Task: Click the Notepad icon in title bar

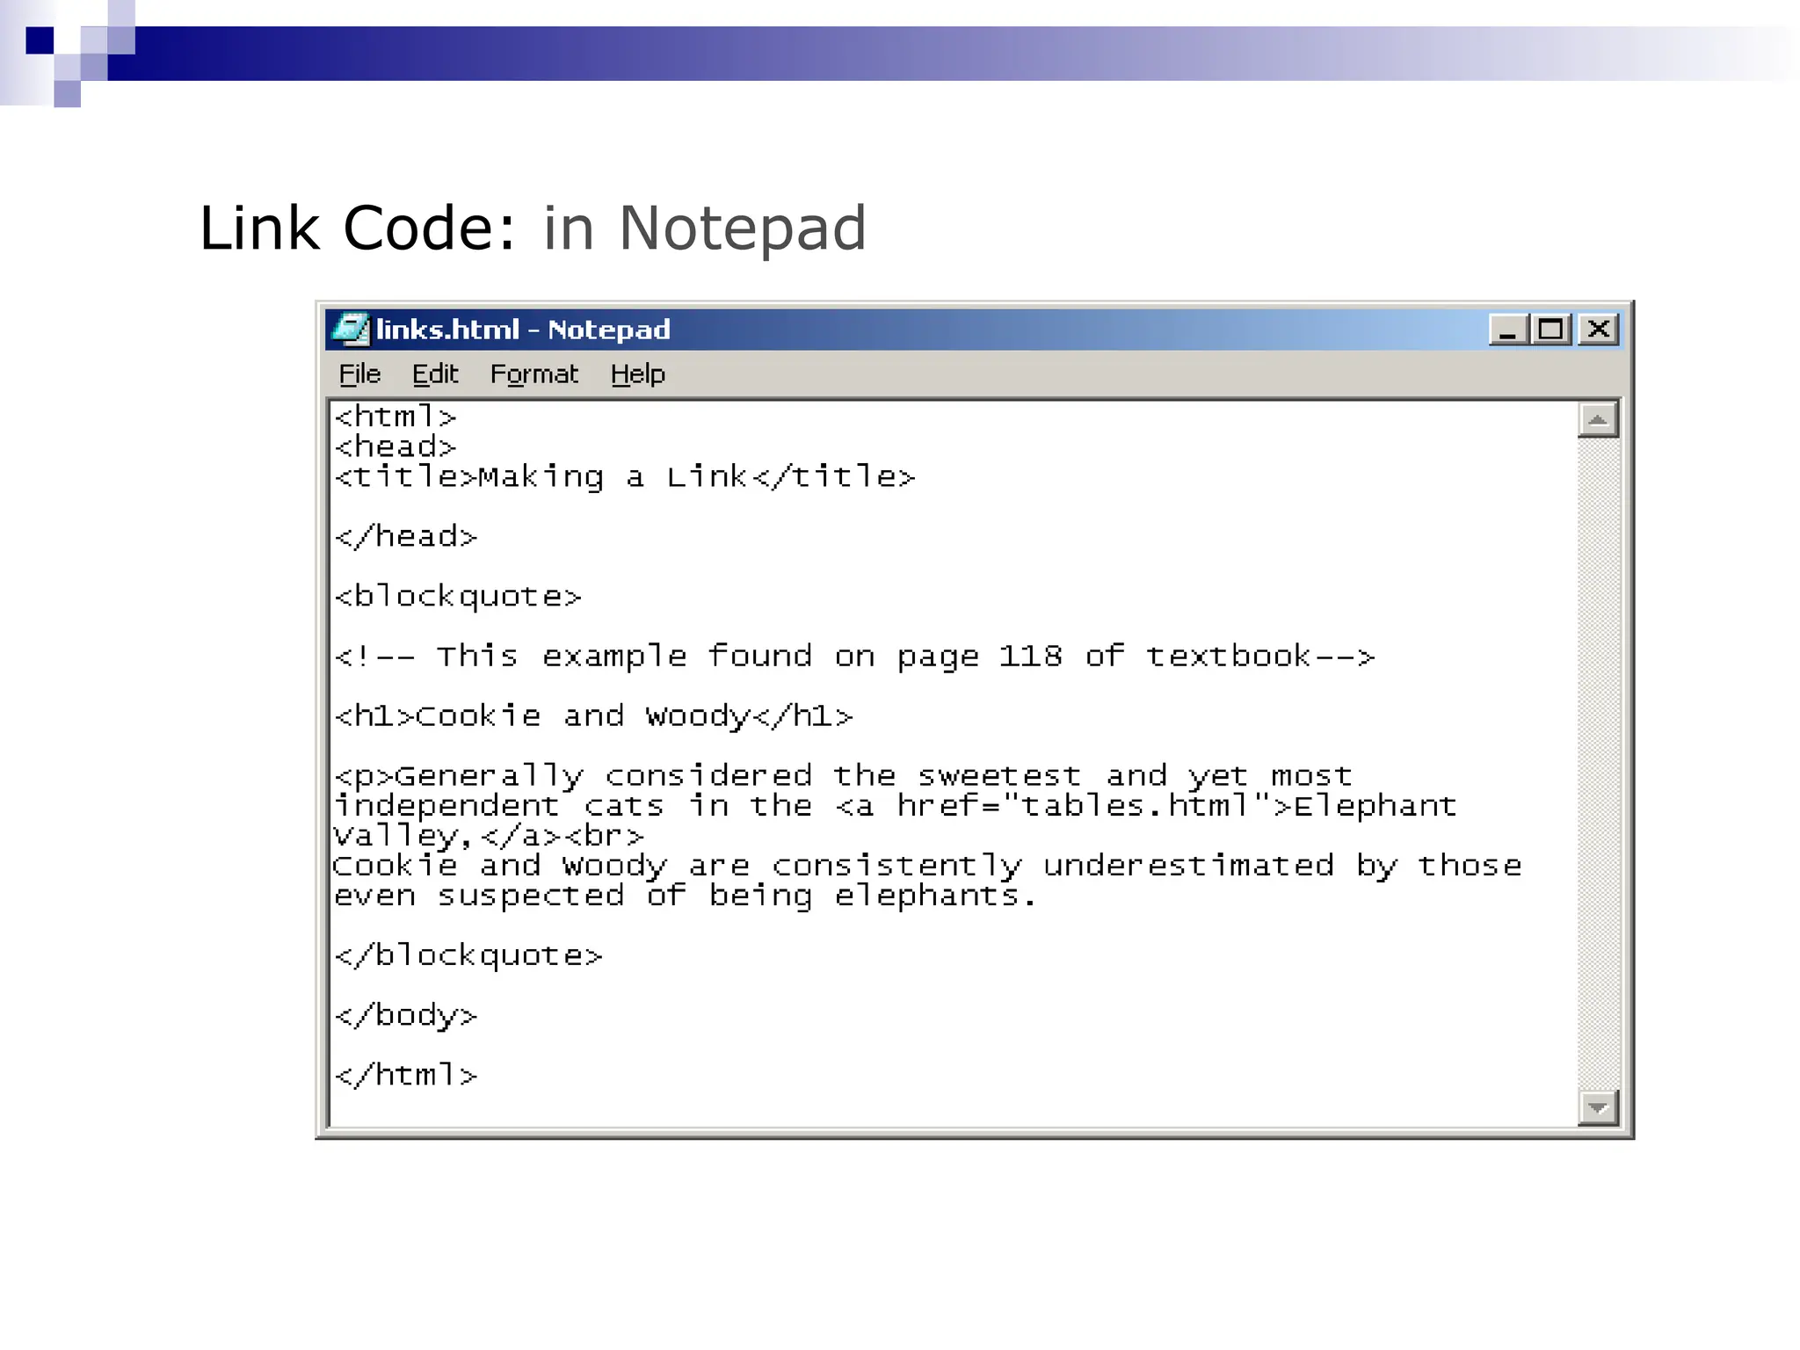Action: 351,330
